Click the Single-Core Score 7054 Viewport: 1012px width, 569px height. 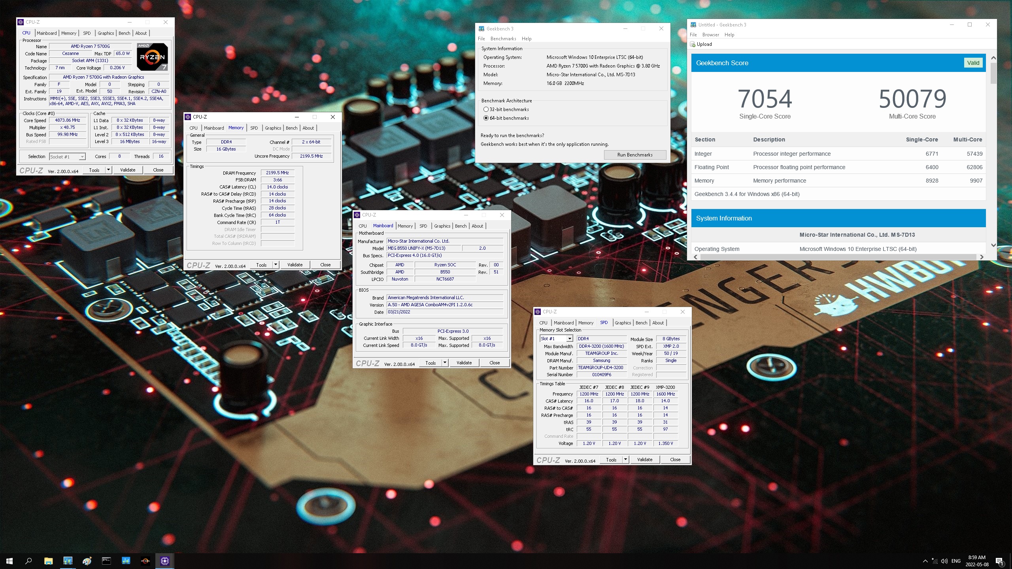point(765,99)
